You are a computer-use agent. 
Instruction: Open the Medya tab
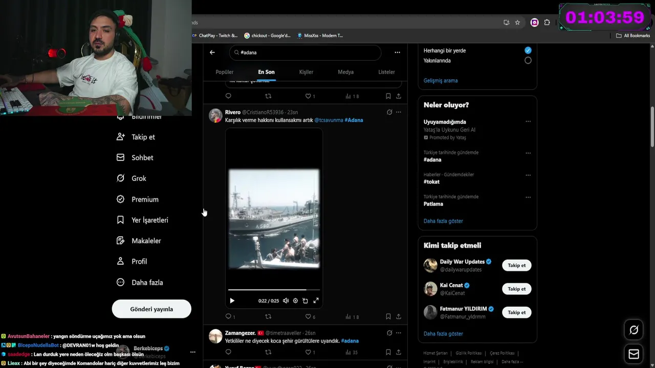[x=346, y=72]
